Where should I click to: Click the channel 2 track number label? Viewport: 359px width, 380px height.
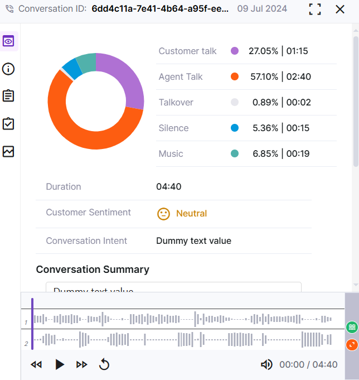(26, 344)
